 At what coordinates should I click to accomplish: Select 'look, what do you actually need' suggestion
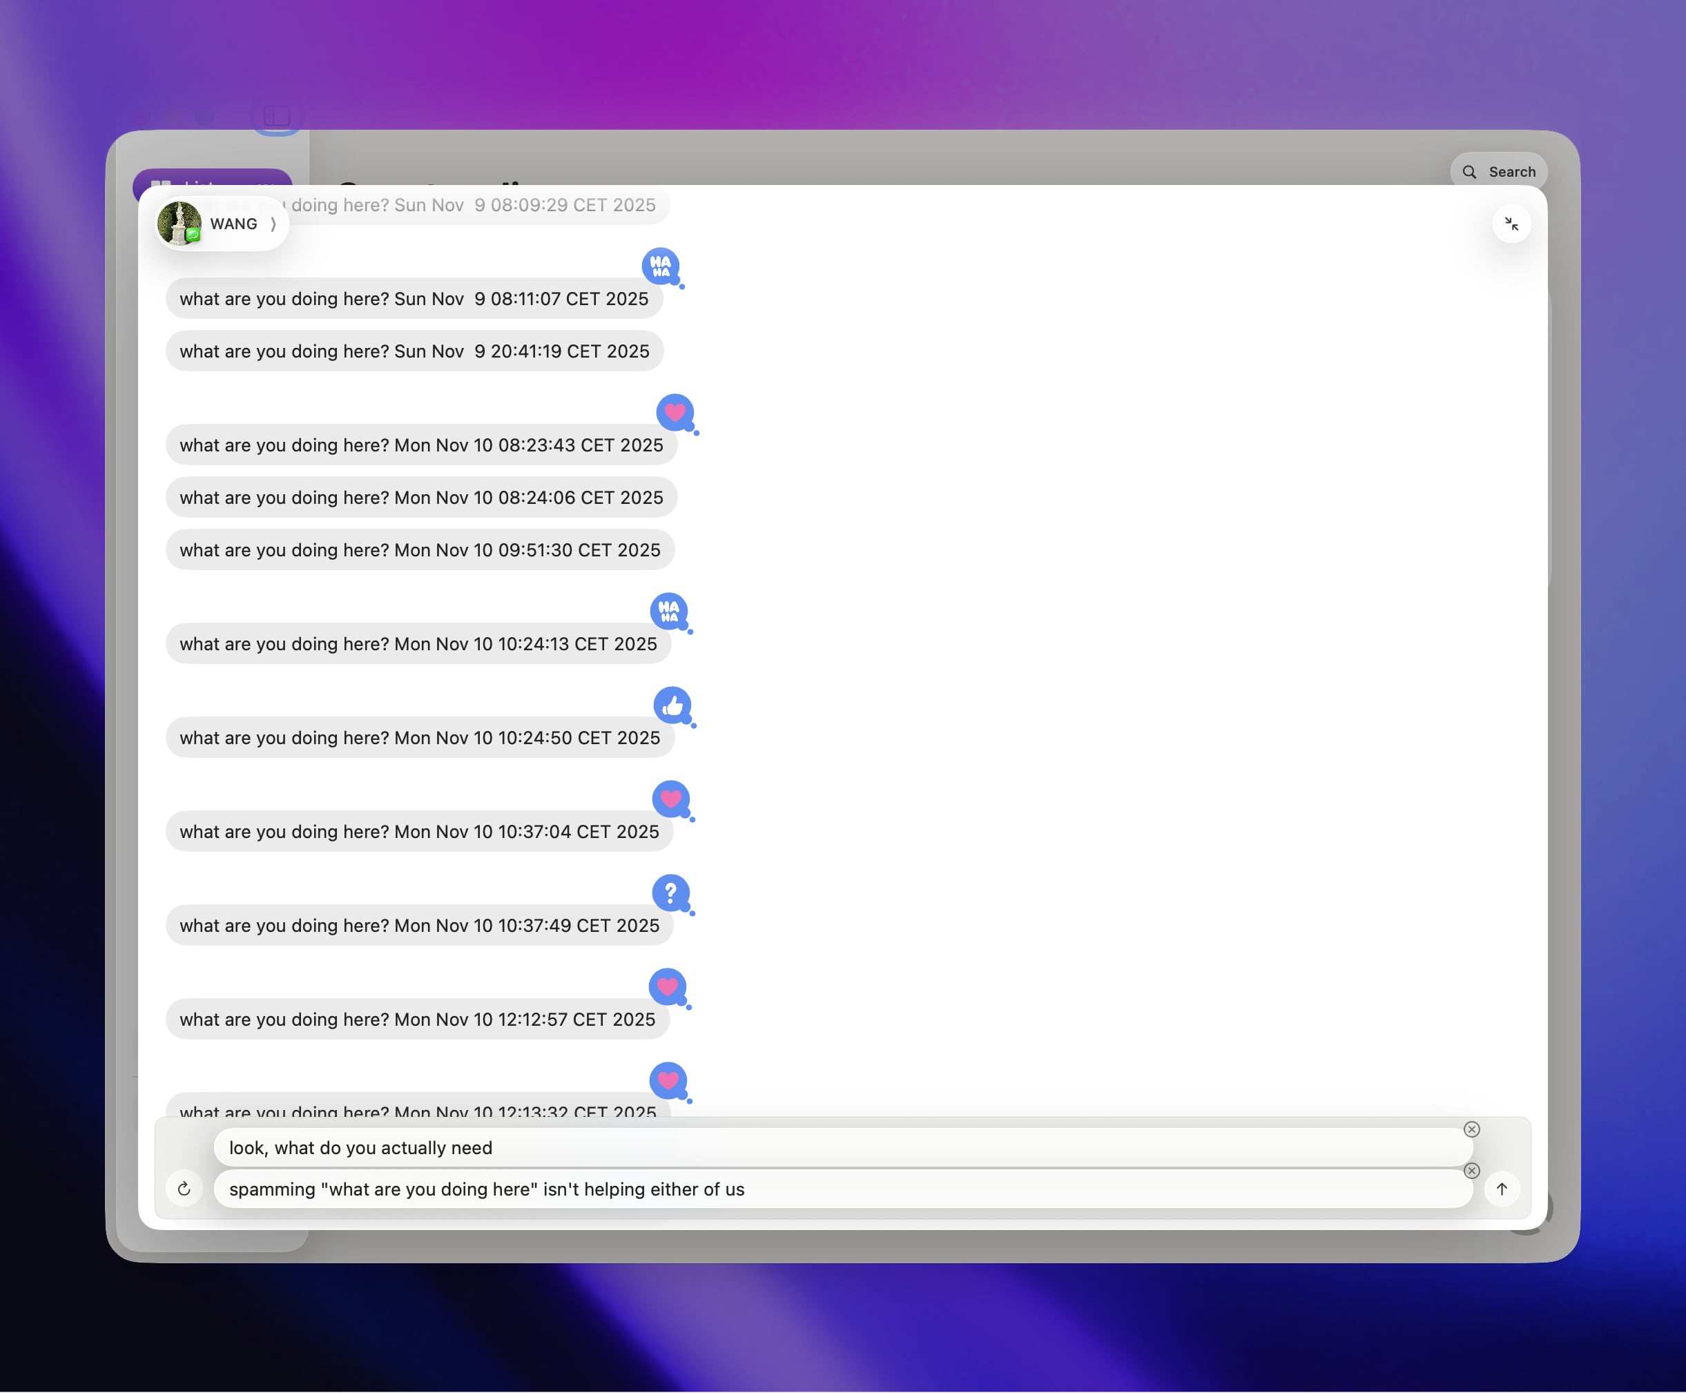tap(842, 1148)
